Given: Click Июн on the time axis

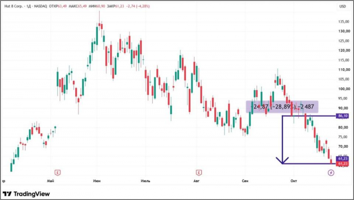Looking at the screenshot, I should pos(97,181).
